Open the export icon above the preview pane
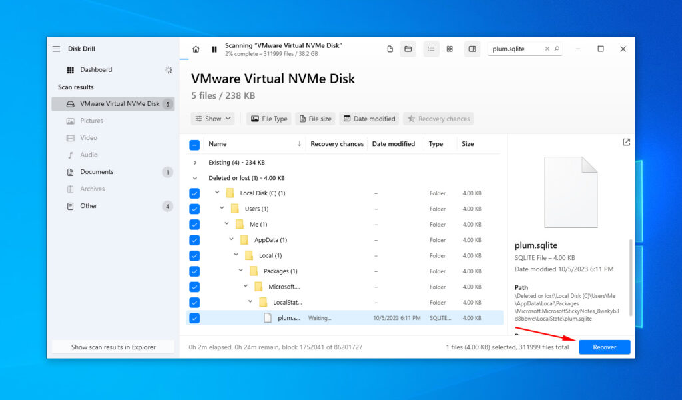 coord(625,142)
